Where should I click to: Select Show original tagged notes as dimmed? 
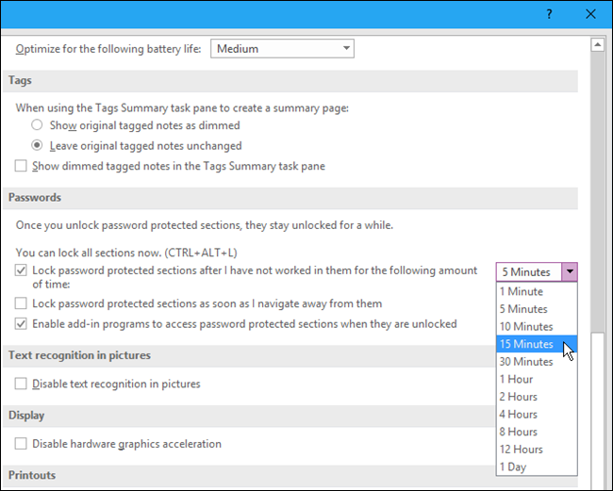(x=37, y=125)
